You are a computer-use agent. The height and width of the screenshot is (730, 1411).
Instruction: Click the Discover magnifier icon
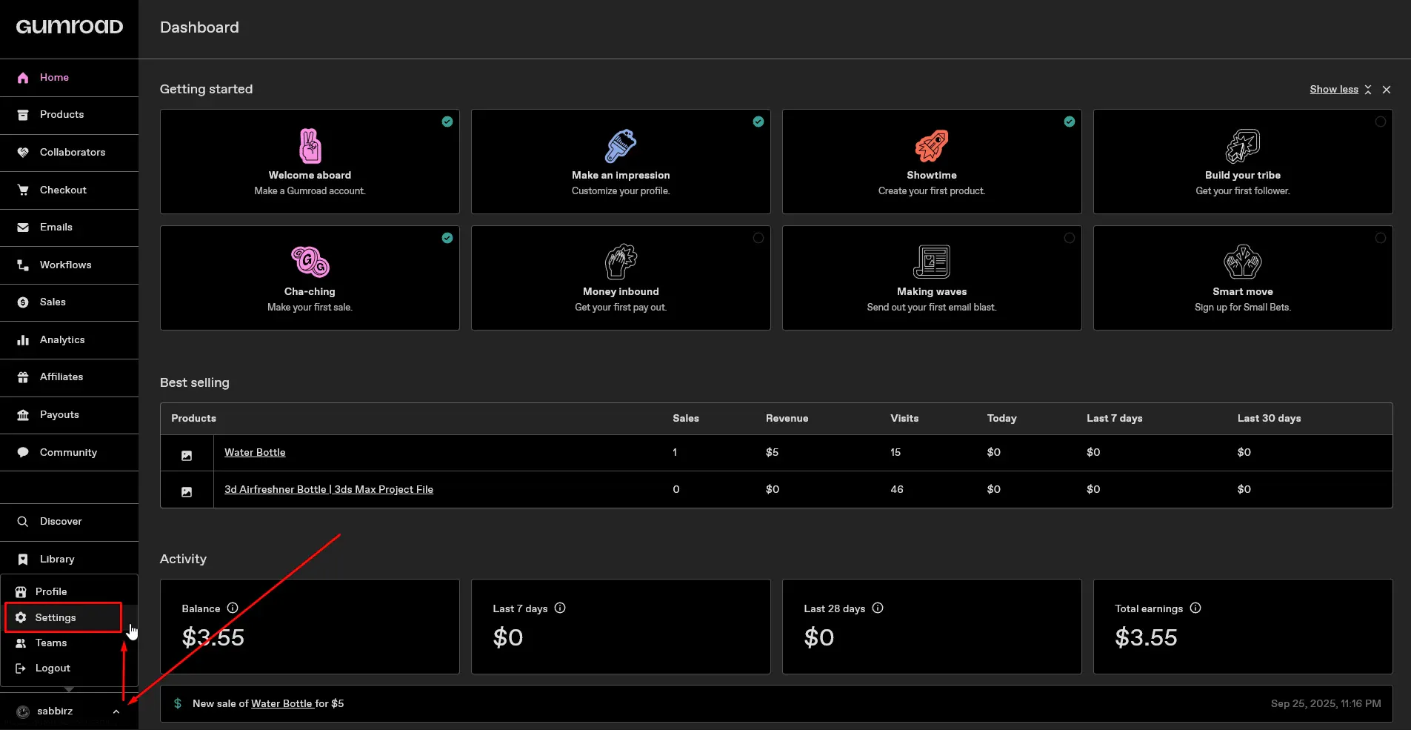coord(23,522)
